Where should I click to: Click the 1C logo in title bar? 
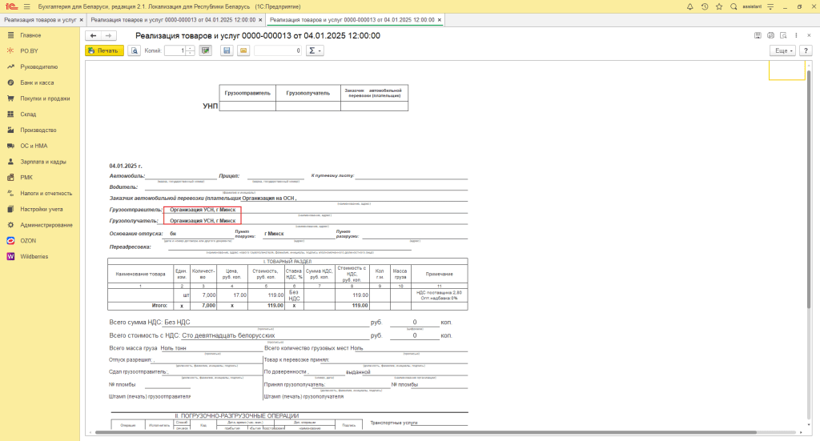pos(10,6)
